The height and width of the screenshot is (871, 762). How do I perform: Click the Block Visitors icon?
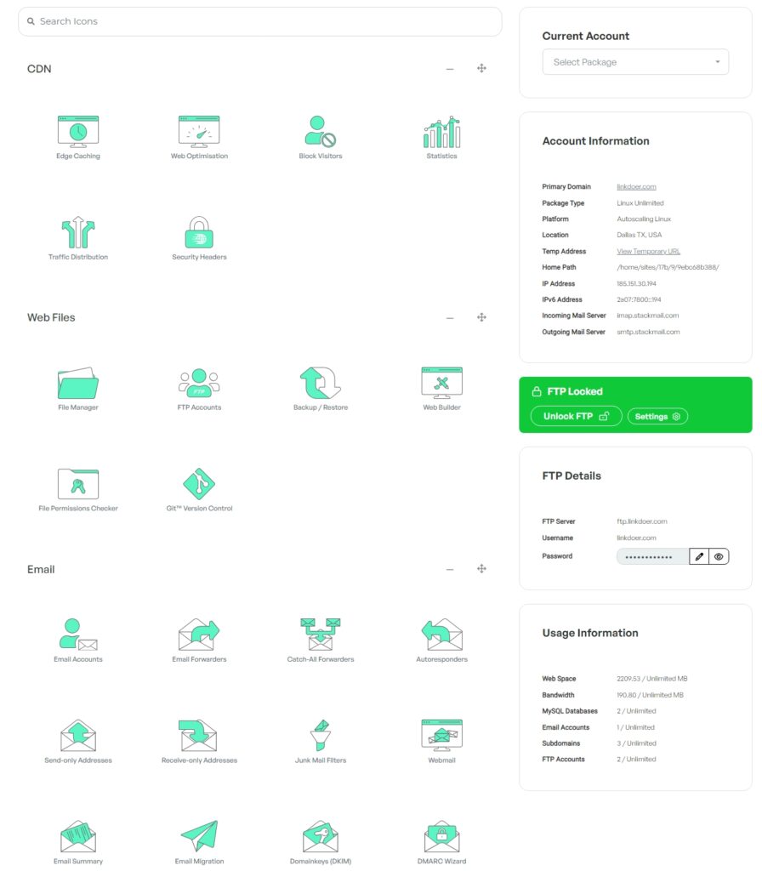coord(321,134)
